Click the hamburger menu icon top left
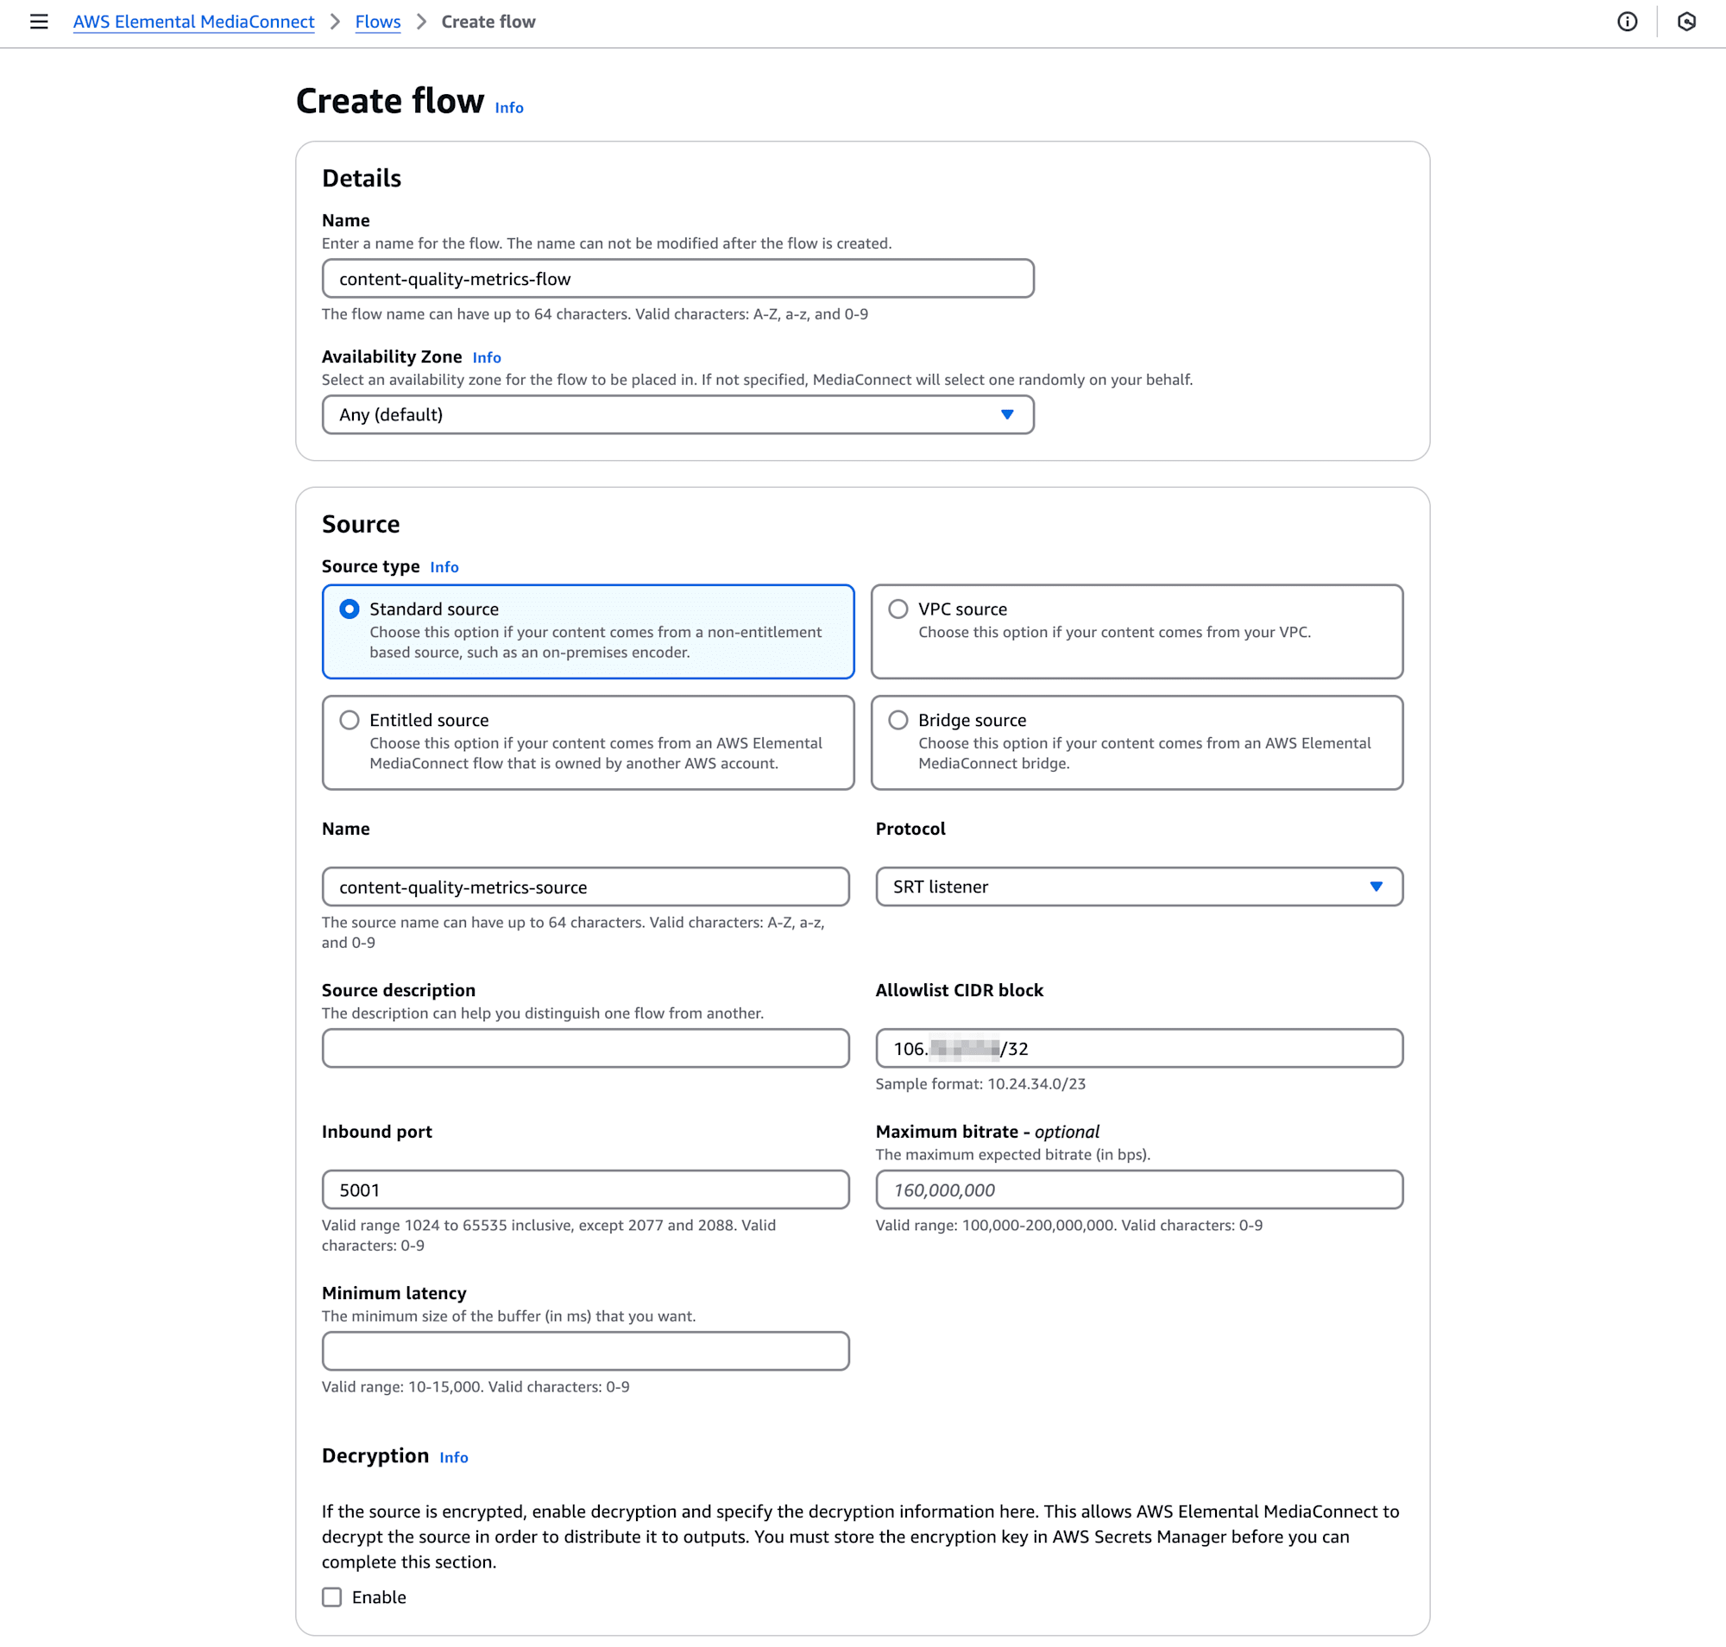This screenshot has height=1647, width=1726. (39, 22)
